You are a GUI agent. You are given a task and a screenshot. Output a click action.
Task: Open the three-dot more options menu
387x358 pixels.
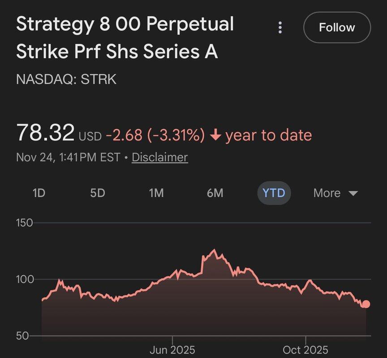[x=280, y=28]
